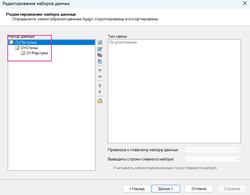The width and height of the screenshot is (250, 195).
Task: Click the Отмена button
Action: pos(199,189)
